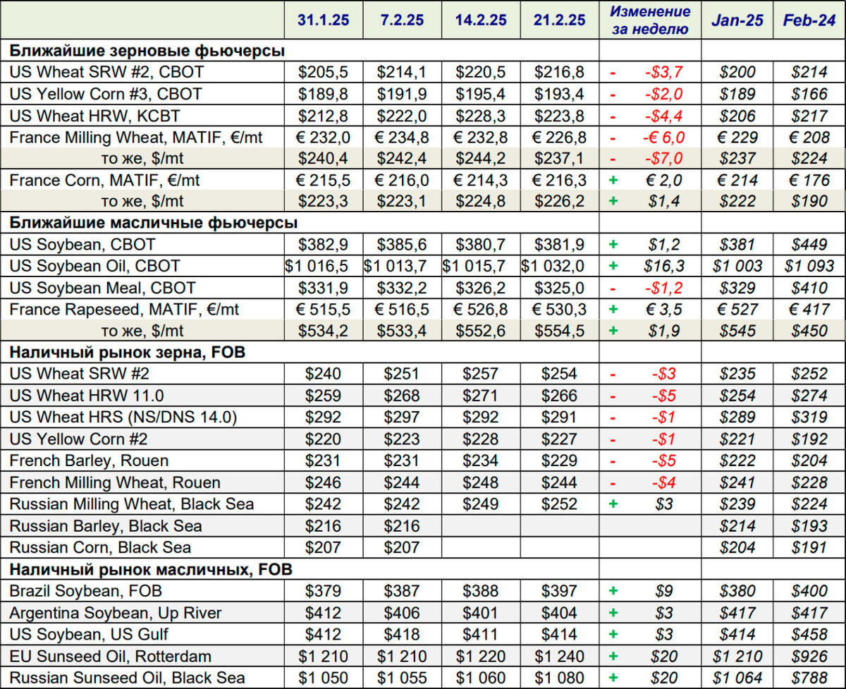Click the US Yellow Corn #2 label
This screenshot has width=846, height=689.
coord(78,439)
